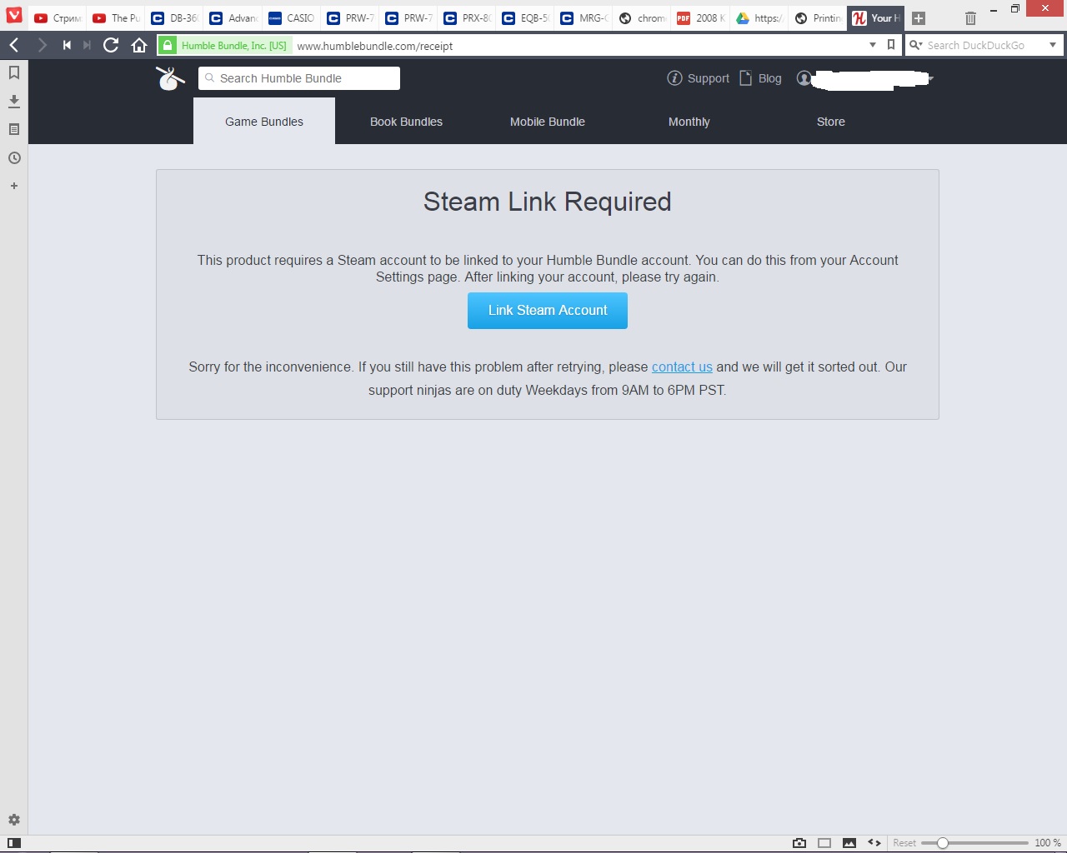This screenshot has height=853, width=1067.
Task: Reload the current page
Action: [x=111, y=45]
